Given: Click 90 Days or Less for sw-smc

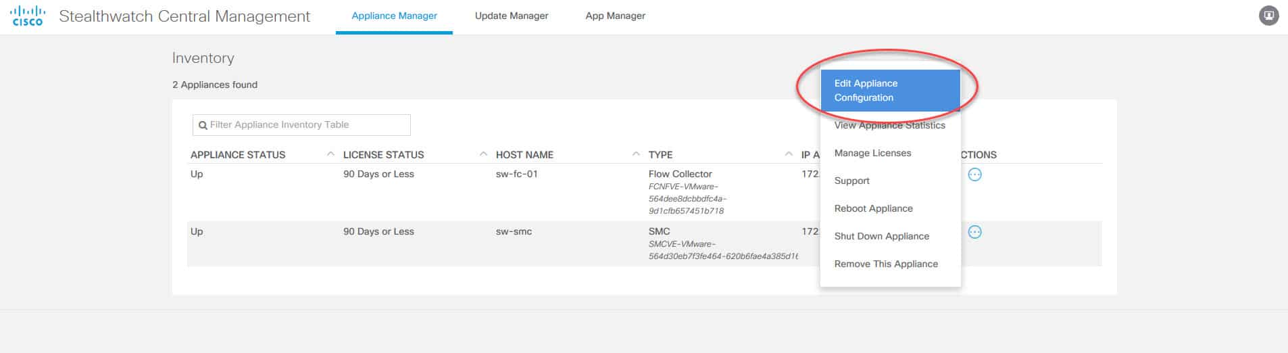Looking at the screenshot, I should (x=378, y=231).
